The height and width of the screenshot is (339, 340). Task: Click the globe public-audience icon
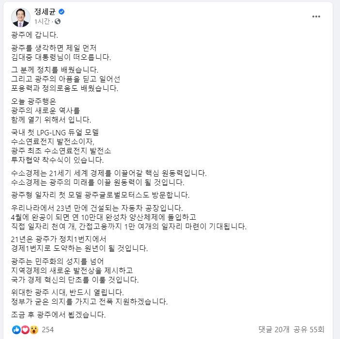(x=58, y=21)
